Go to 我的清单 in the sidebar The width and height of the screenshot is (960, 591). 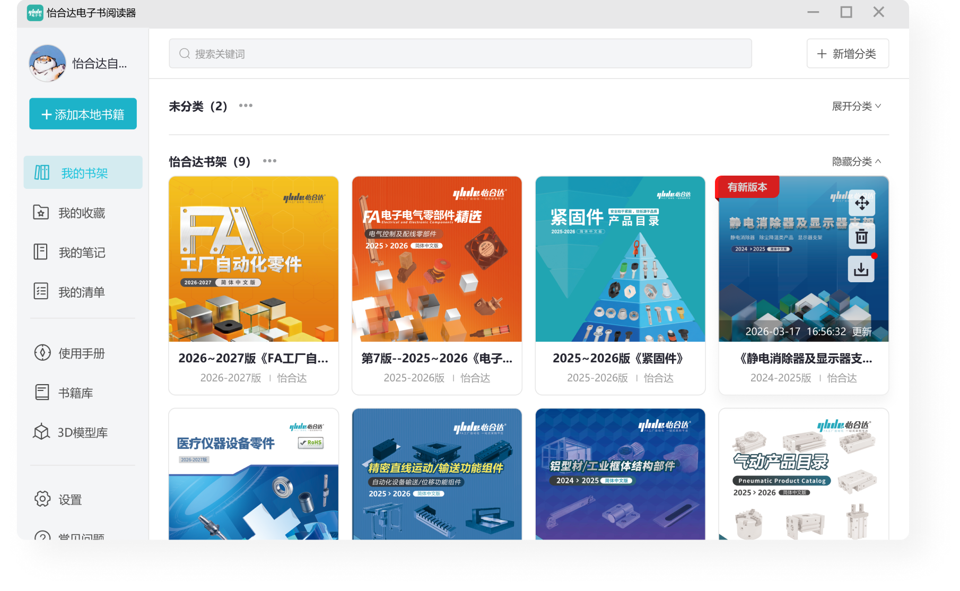pyautogui.click(x=81, y=292)
